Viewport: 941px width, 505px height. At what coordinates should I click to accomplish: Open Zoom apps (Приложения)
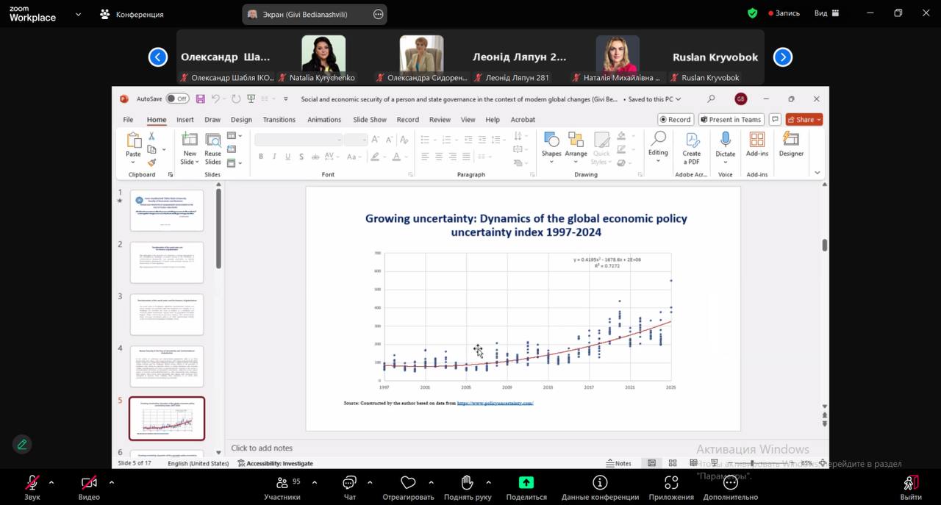(x=671, y=487)
